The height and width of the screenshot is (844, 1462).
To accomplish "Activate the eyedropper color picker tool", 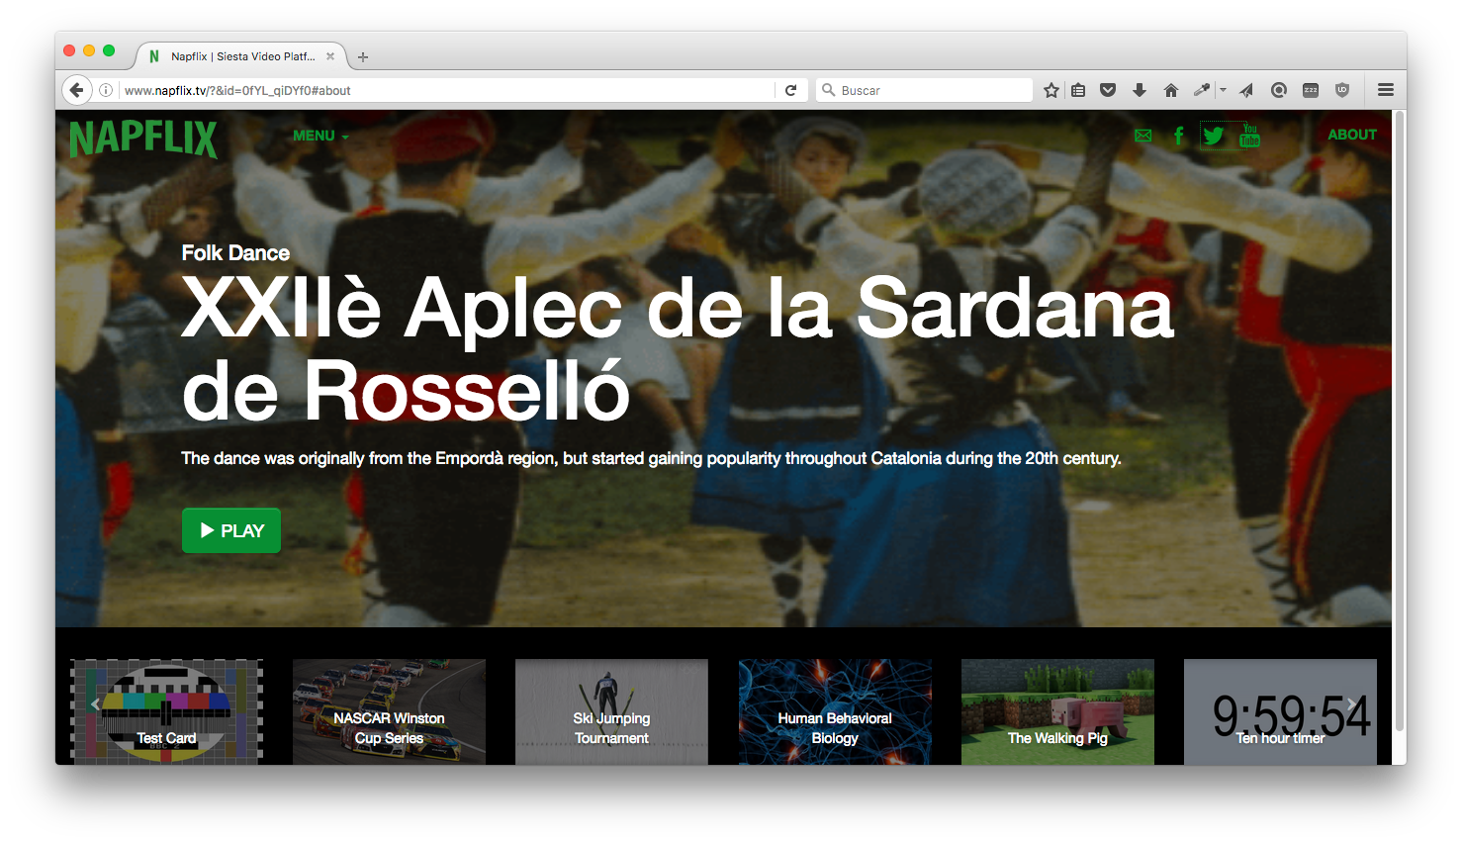I will click(x=1201, y=90).
